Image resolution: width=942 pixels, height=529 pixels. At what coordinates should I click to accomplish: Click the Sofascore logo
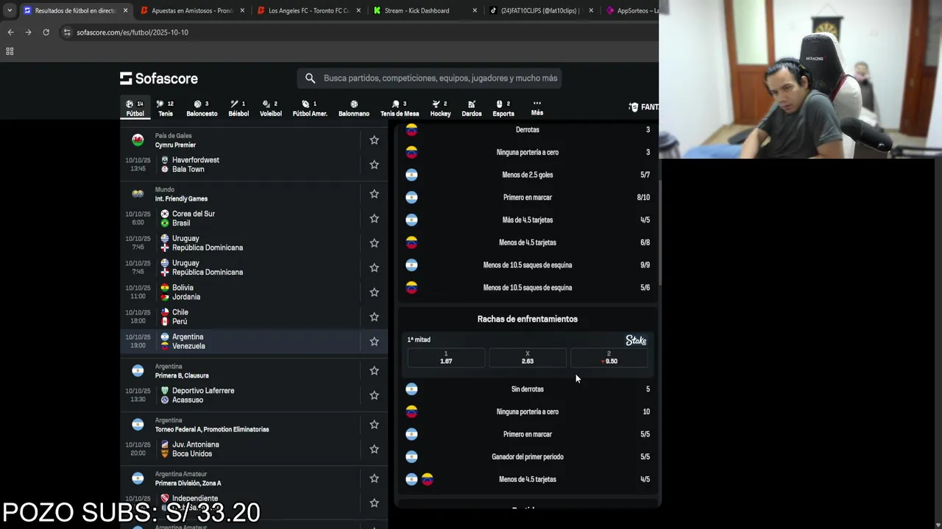(159, 79)
